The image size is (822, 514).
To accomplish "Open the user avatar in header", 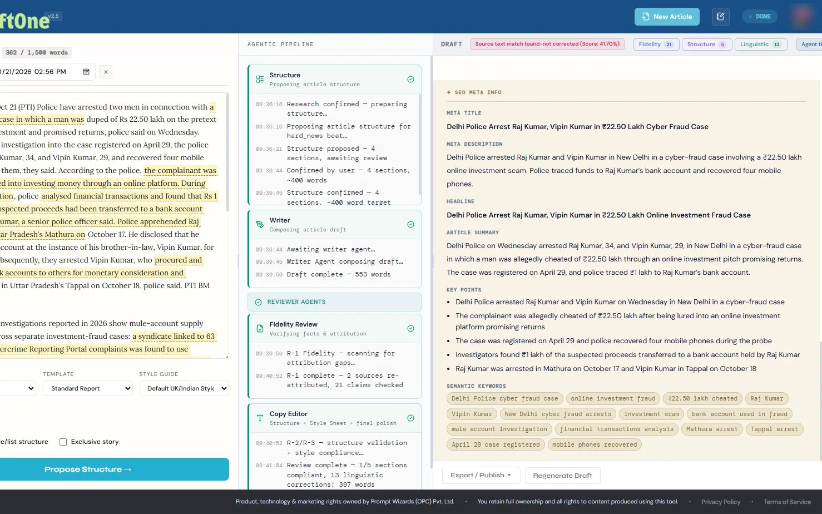I will click(x=801, y=16).
